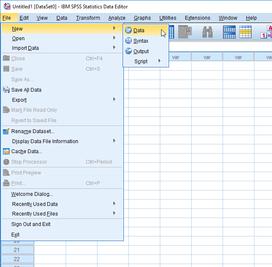The image size is (272, 267).
Task: Click the Data icon in New submenu
Action: pyautogui.click(x=128, y=31)
